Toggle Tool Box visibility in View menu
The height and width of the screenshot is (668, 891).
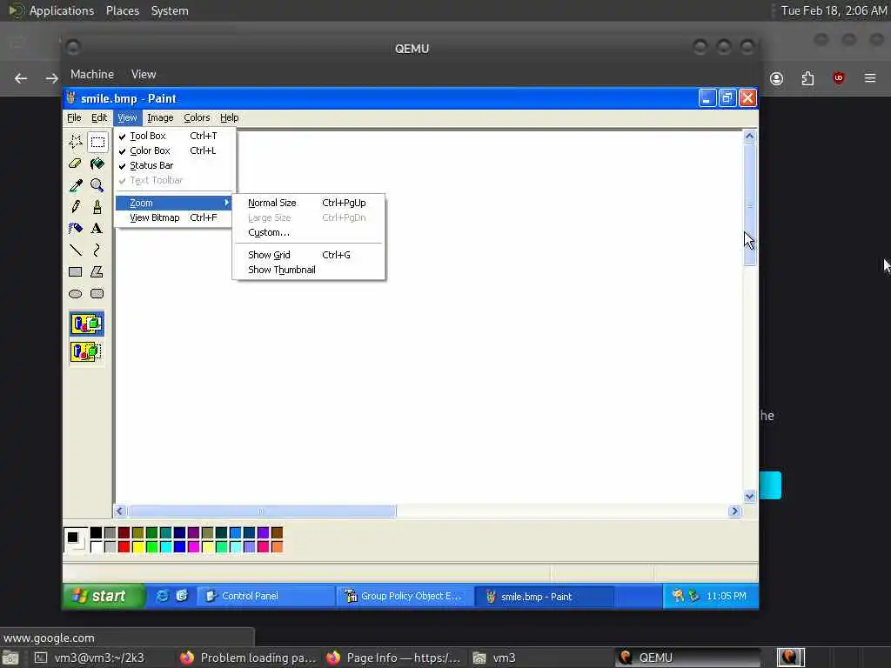(x=174, y=136)
